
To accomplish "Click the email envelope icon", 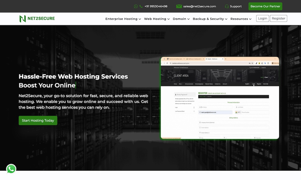I will point(179,6).
